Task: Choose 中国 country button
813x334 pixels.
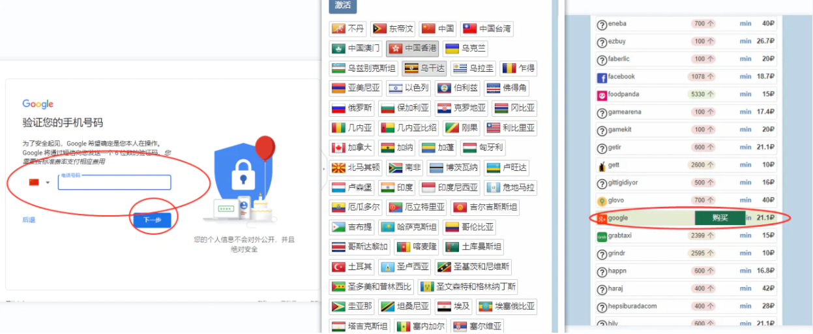Action: coord(437,29)
